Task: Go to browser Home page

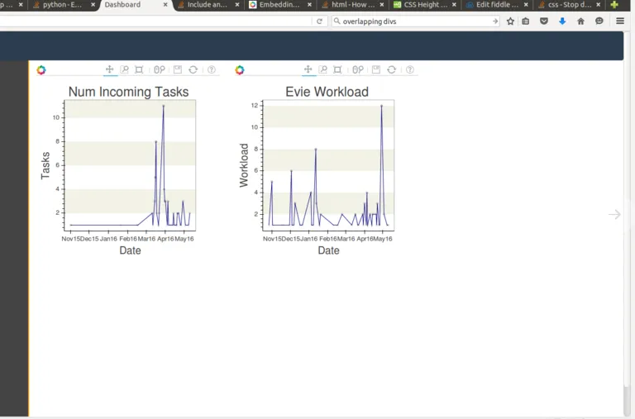Action: click(x=580, y=21)
